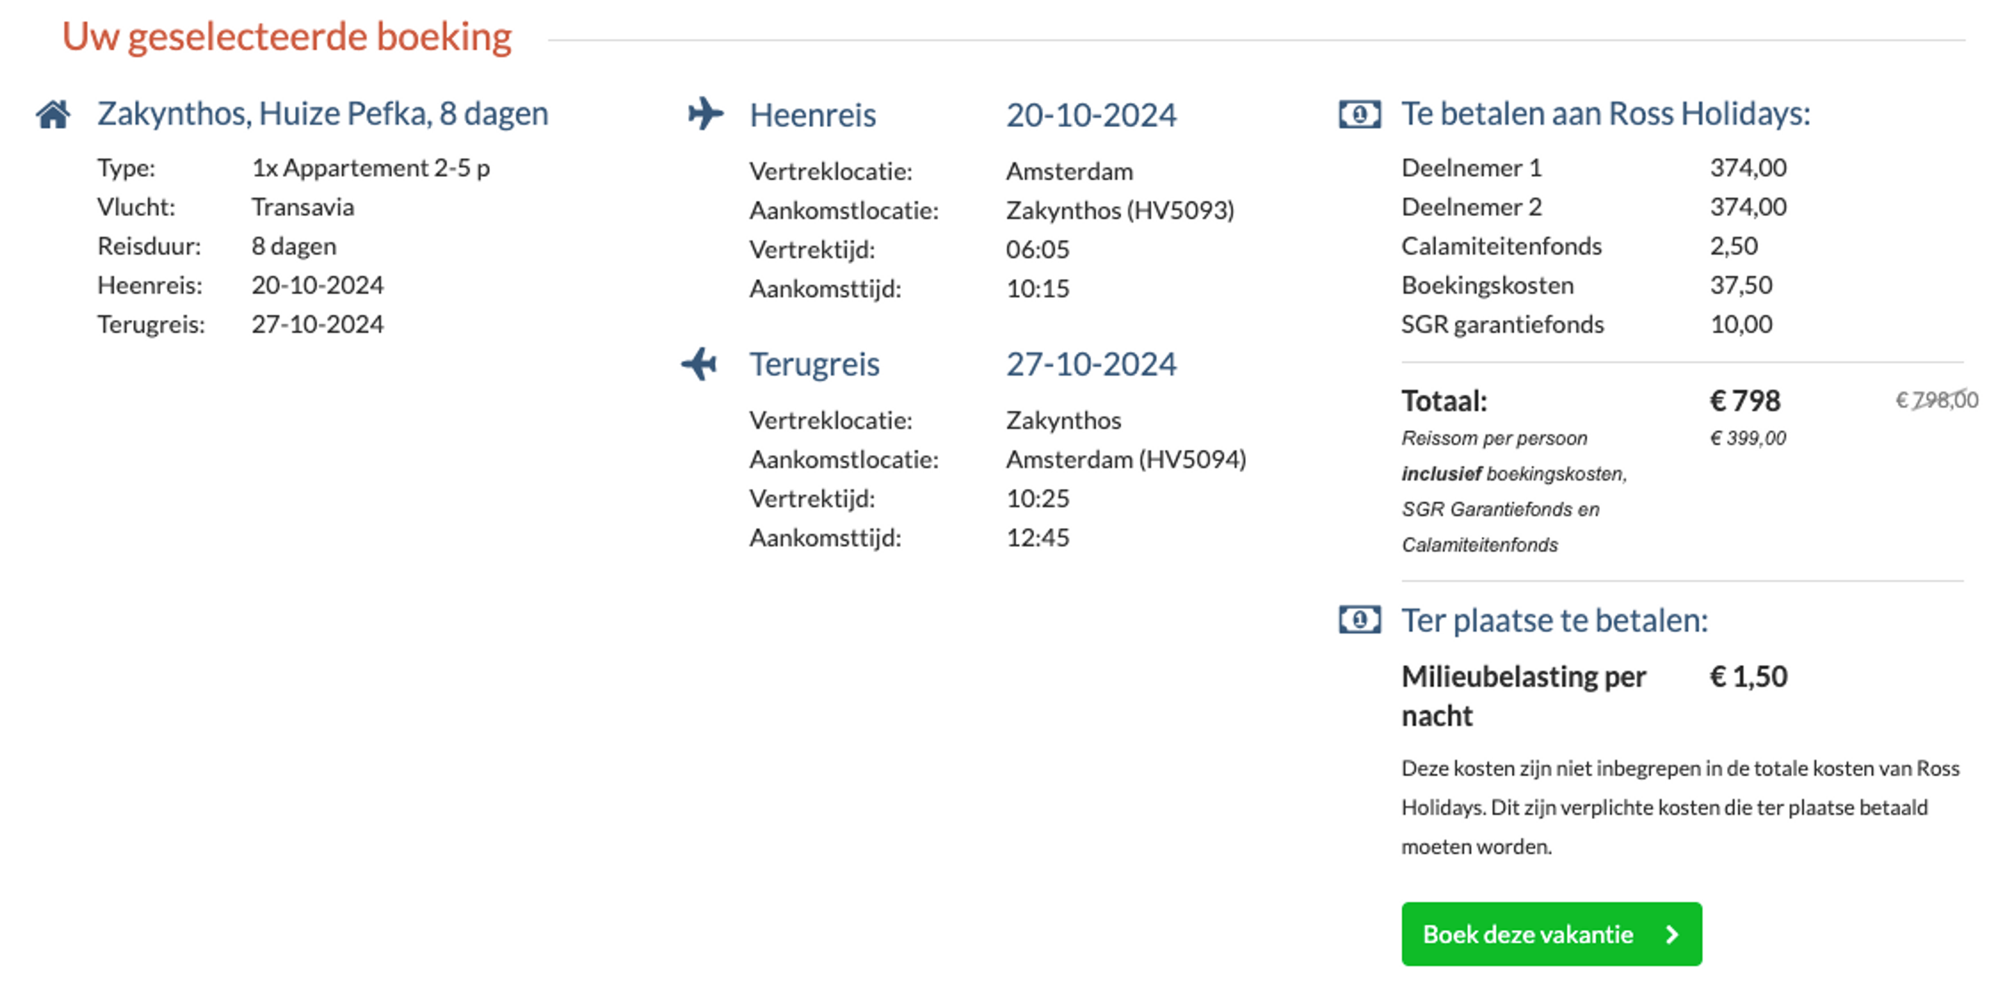Click the Heenreis section heading
Viewport: 2010px width, 1005px height.
coord(812,116)
